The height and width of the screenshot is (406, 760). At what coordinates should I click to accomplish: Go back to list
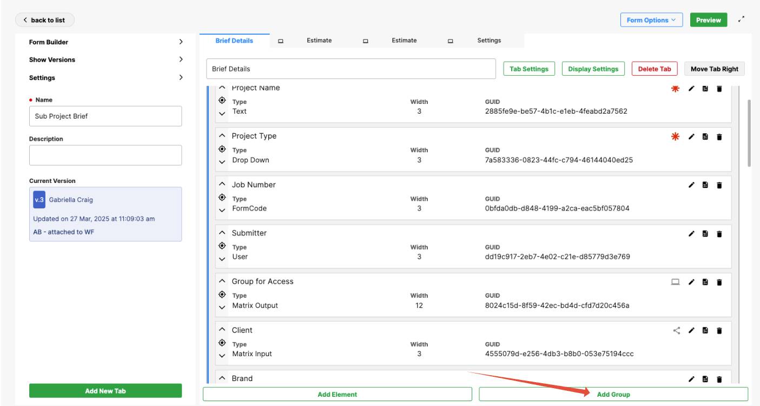(45, 20)
